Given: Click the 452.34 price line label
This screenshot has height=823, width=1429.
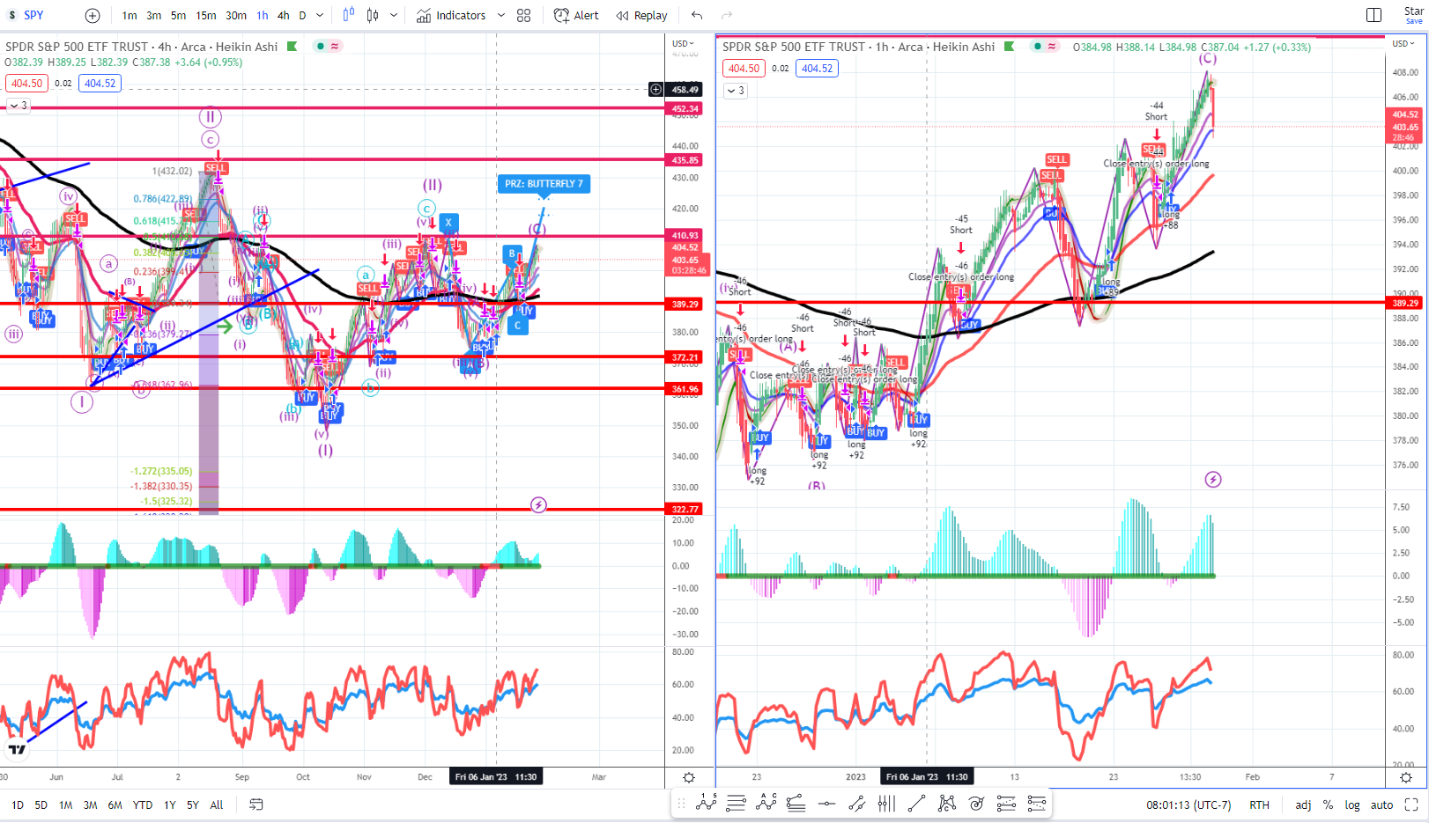Looking at the screenshot, I should click(x=685, y=109).
